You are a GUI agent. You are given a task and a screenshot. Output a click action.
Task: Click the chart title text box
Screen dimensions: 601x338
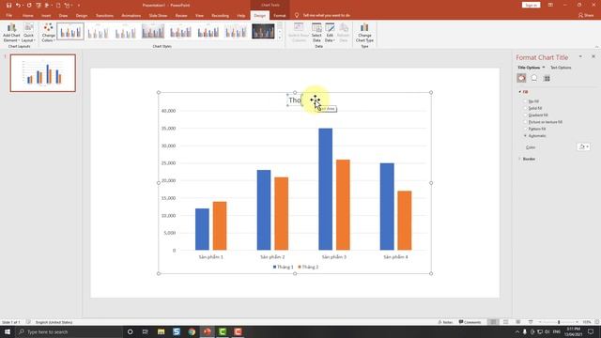coord(295,100)
